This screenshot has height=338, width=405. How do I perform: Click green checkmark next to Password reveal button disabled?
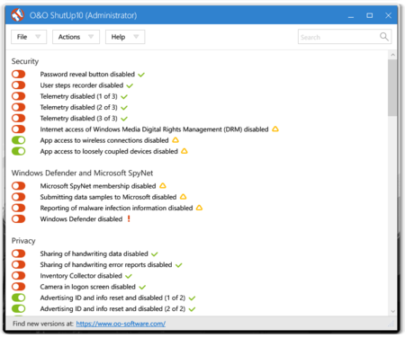tap(141, 75)
